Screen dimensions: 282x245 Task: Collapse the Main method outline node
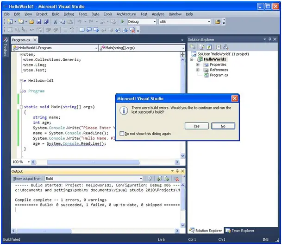pos(21,107)
